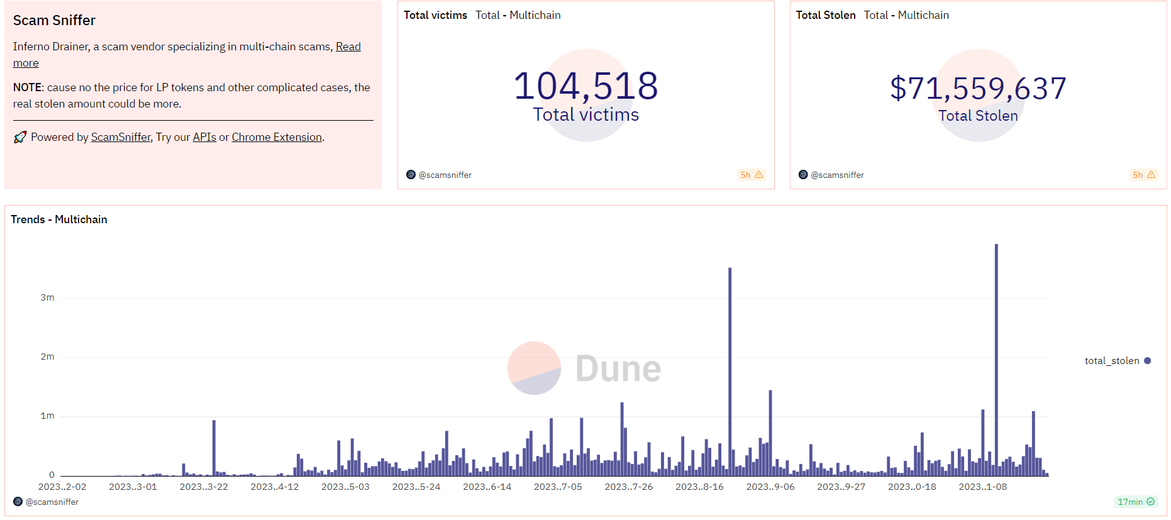The image size is (1171, 520).
Task: Click the 2023..0-18 x-axis label
Action: 912,487
